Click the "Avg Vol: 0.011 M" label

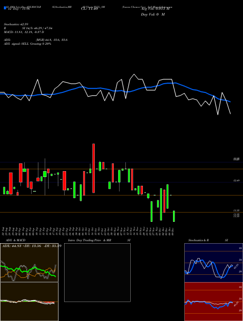[156, 9]
